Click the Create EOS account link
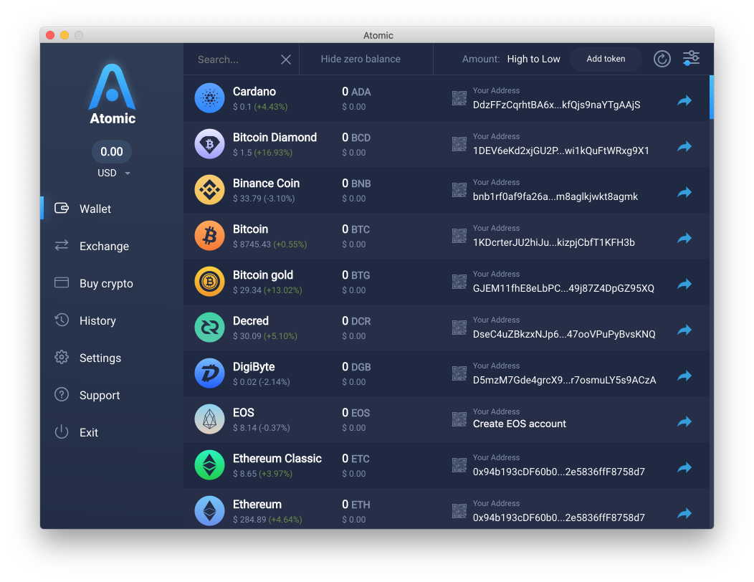The height and width of the screenshot is (582, 754). click(520, 424)
